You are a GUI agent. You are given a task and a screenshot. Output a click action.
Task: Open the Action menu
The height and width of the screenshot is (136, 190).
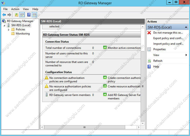(x=15, y=9)
